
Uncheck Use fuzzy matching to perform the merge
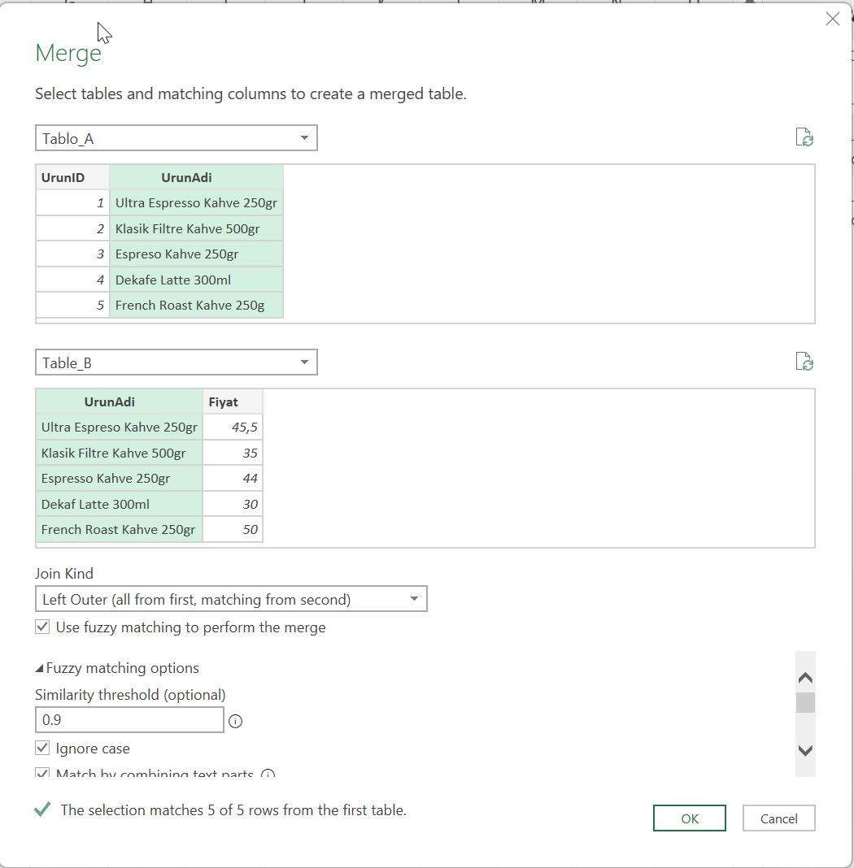pyautogui.click(x=43, y=627)
